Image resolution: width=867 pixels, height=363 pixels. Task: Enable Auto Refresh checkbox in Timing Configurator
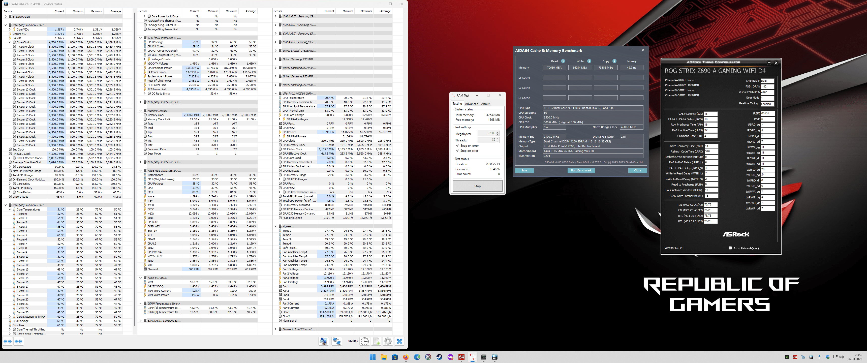(x=730, y=248)
